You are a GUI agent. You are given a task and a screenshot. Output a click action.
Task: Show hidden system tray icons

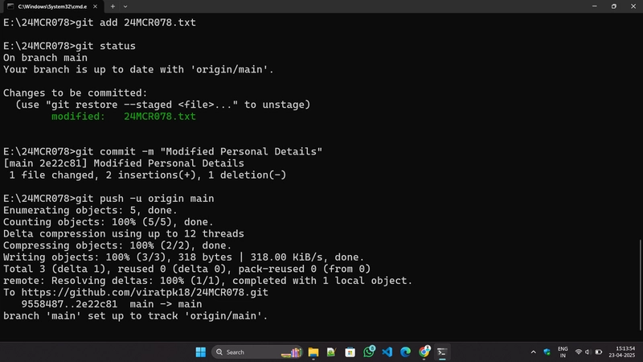[533, 352]
